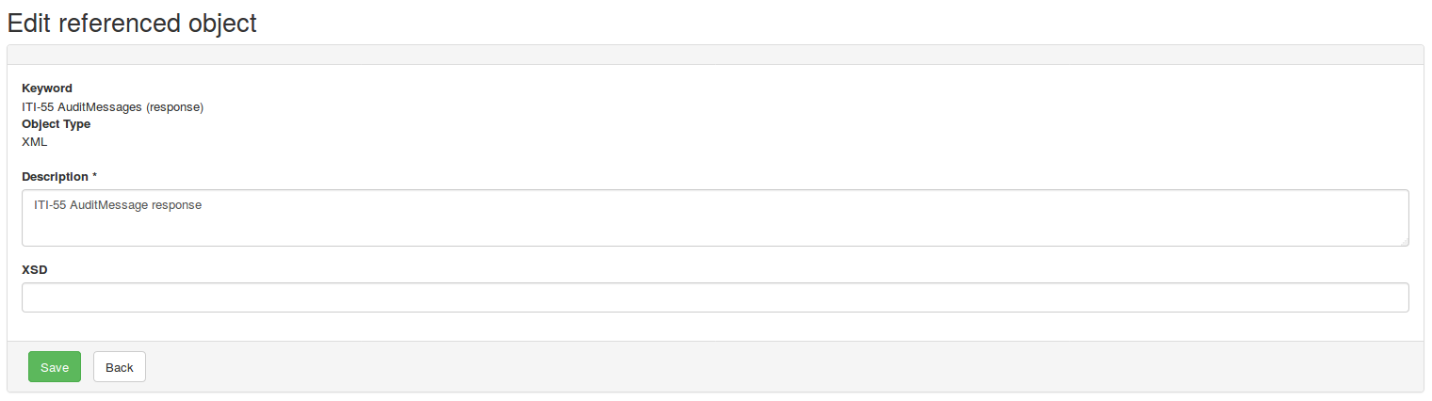Viewport: 1432px width, 401px height.
Task: Click the word 'AuditMessage' in the Description box
Action: (109, 204)
